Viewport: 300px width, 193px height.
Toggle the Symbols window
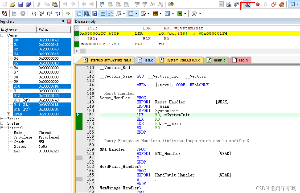pyautogui.click(x=95, y=13)
